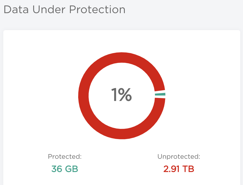Select the Protected: legend label
The height and width of the screenshot is (185, 243).
pyautogui.click(x=65, y=157)
